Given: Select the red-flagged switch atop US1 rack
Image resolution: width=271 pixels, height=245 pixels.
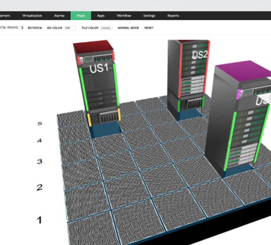Looking at the screenshot, I should 96,59.
